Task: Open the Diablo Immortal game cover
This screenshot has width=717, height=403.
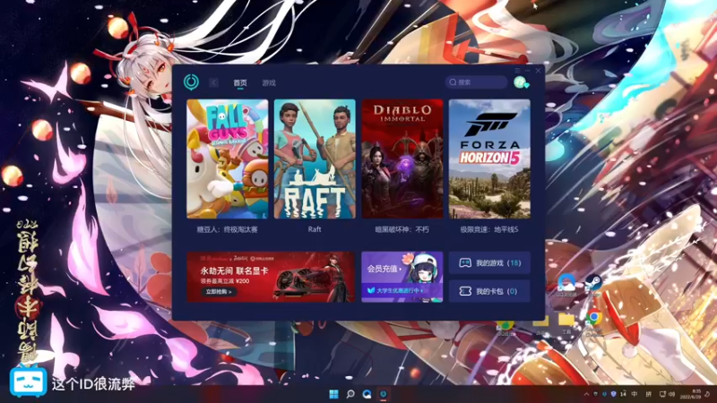Action: click(x=402, y=159)
